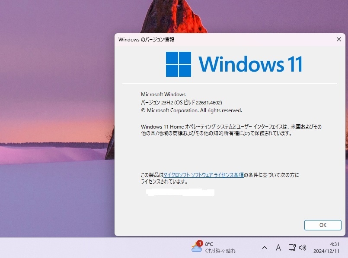
Task: Open the マイクロソフト ソフトウェア ライセンス条項 link
Action: click(x=204, y=175)
